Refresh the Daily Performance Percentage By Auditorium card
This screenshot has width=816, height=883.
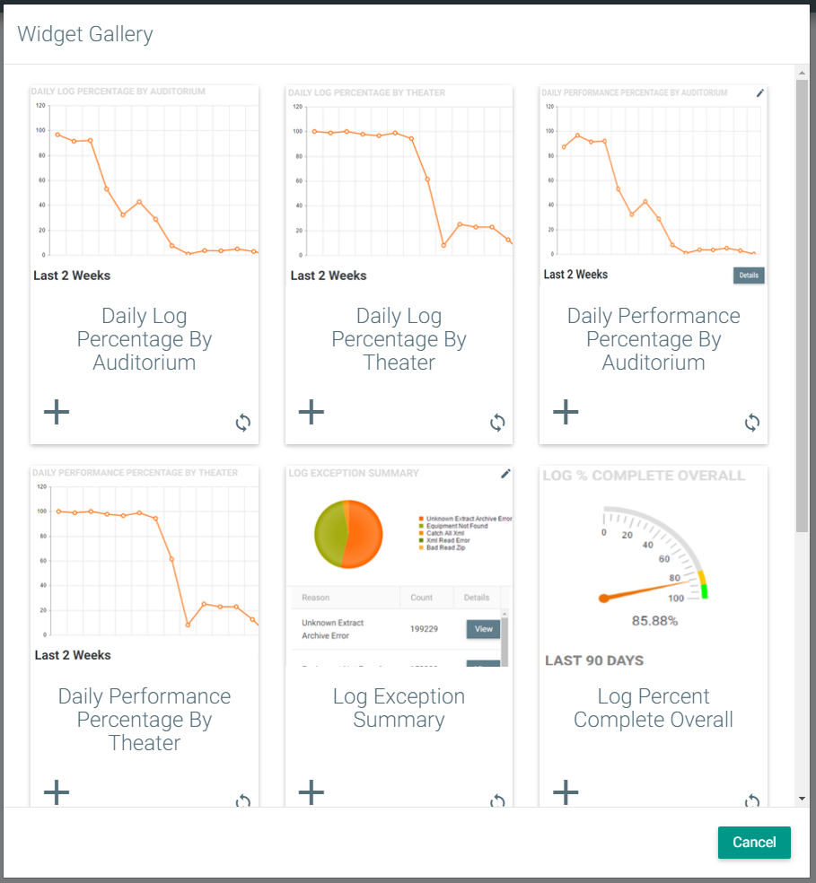tap(752, 423)
